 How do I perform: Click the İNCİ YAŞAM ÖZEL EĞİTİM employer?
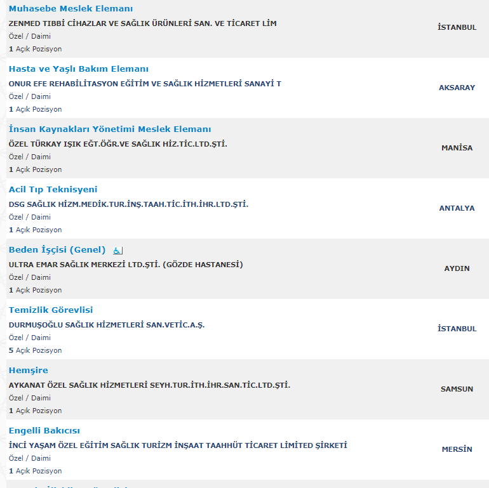coord(178,445)
